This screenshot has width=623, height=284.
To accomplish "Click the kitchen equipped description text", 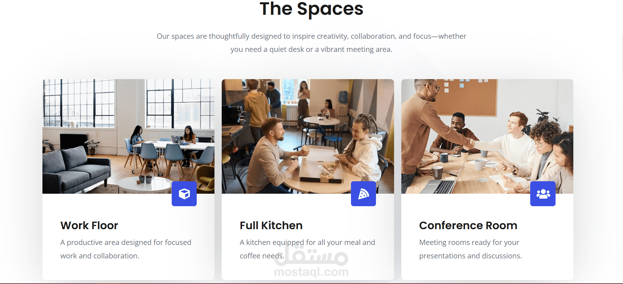I will coord(307,249).
